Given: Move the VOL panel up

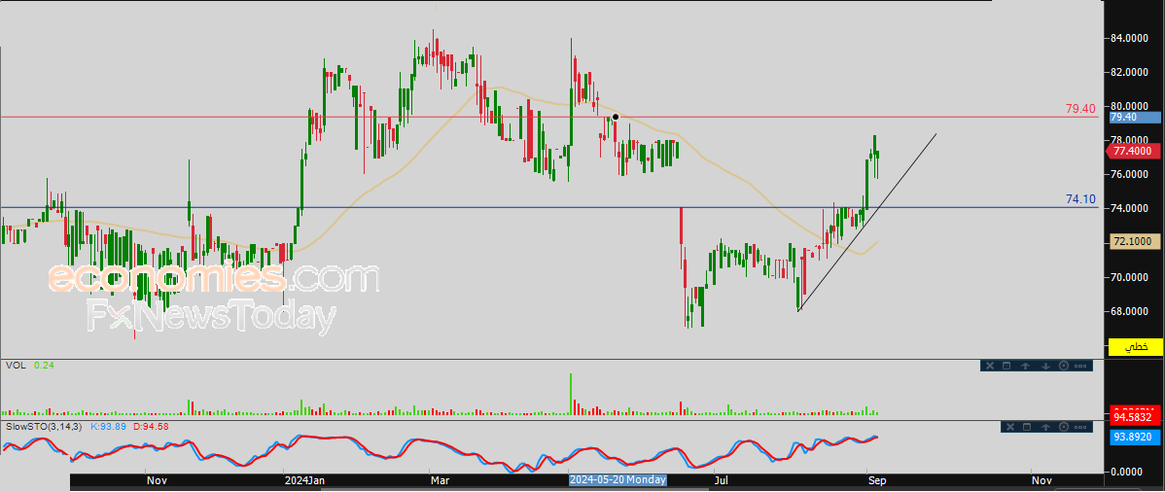Looking at the screenshot, I should (x=1025, y=366).
